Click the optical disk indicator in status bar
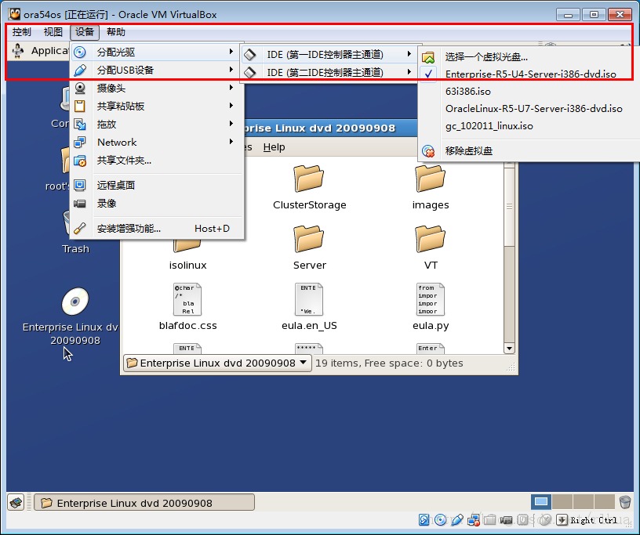Image resolution: width=640 pixels, height=535 pixels. click(440, 519)
